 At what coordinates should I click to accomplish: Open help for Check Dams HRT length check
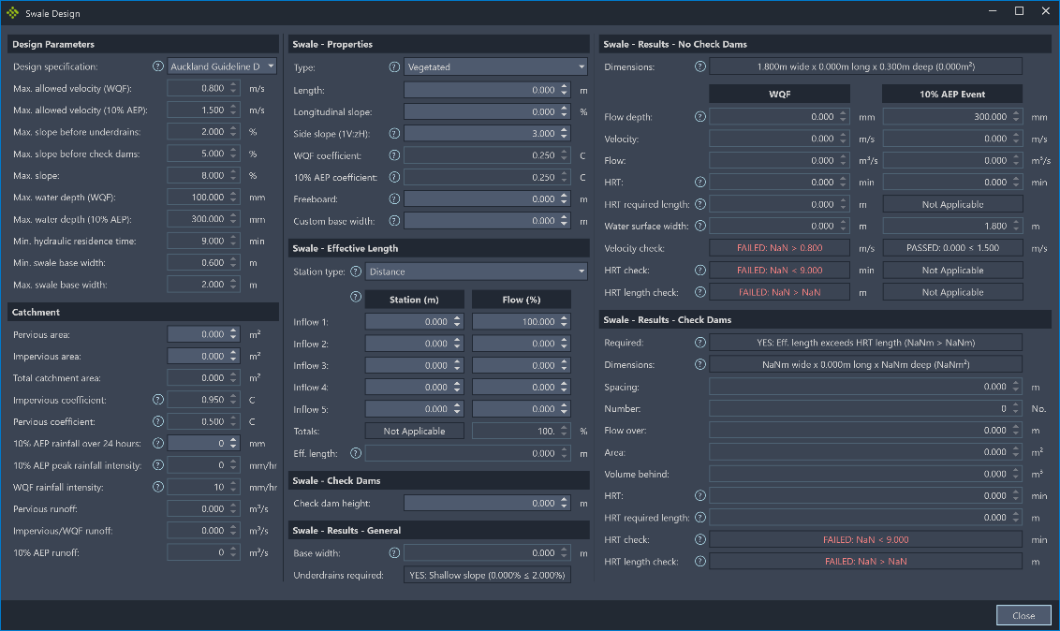tap(699, 561)
